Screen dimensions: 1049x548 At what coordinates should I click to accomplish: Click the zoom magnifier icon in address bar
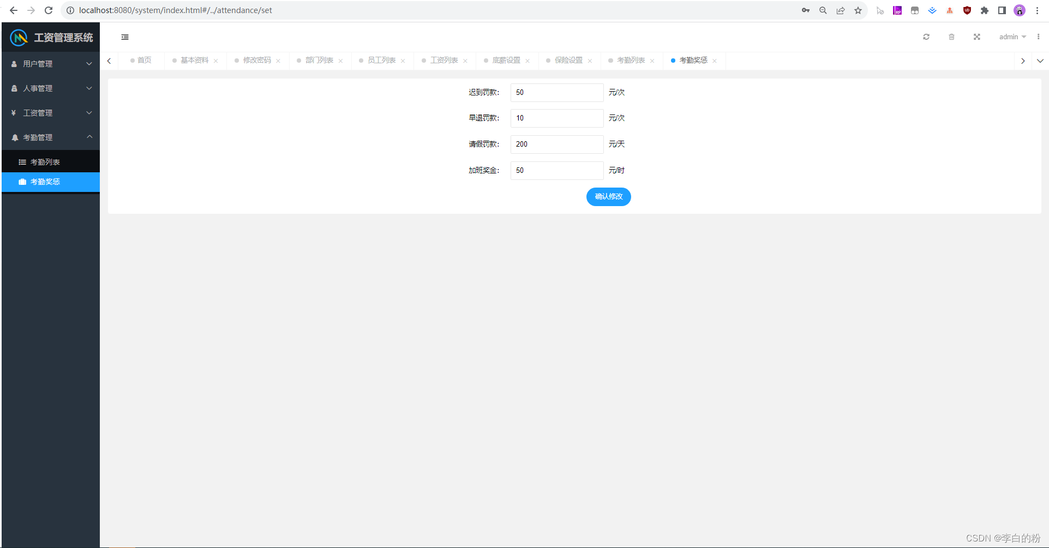point(823,10)
